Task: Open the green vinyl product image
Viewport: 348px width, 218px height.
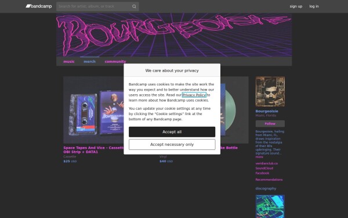Action: tap(234, 110)
